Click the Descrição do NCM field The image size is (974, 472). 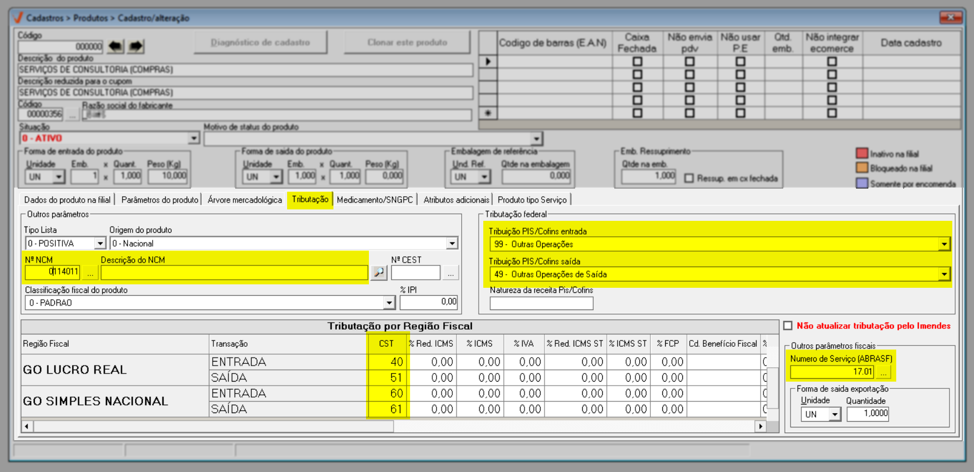tap(234, 272)
